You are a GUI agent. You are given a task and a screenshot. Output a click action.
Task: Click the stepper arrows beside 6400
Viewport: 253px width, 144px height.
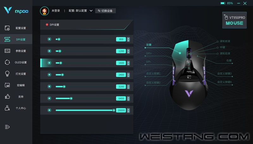click(x=128, y=98)
